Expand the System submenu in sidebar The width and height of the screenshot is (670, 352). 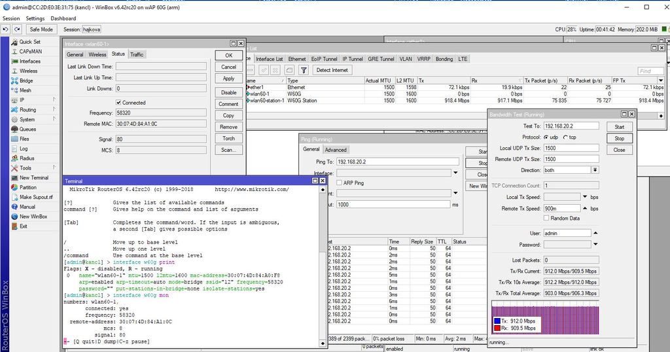(x=54, y=120)
